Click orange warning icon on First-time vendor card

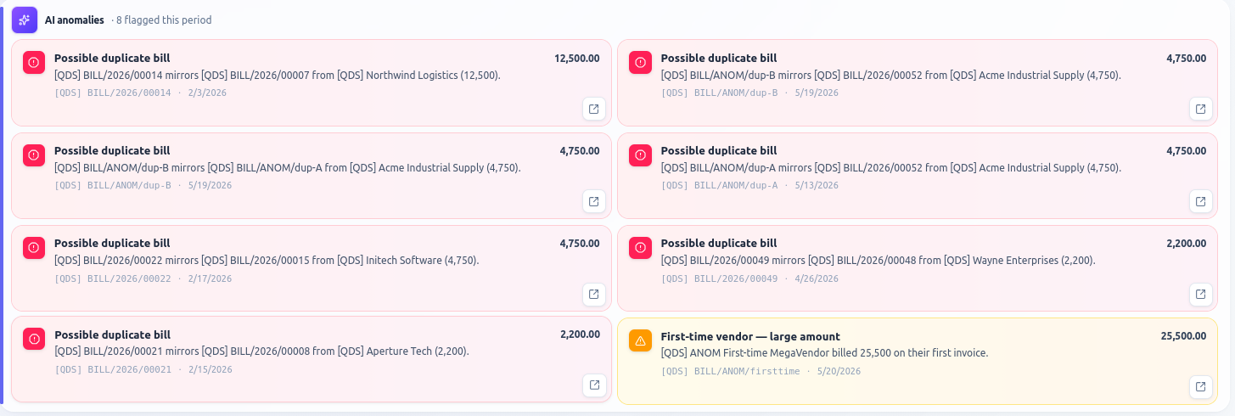click(640, 340)
